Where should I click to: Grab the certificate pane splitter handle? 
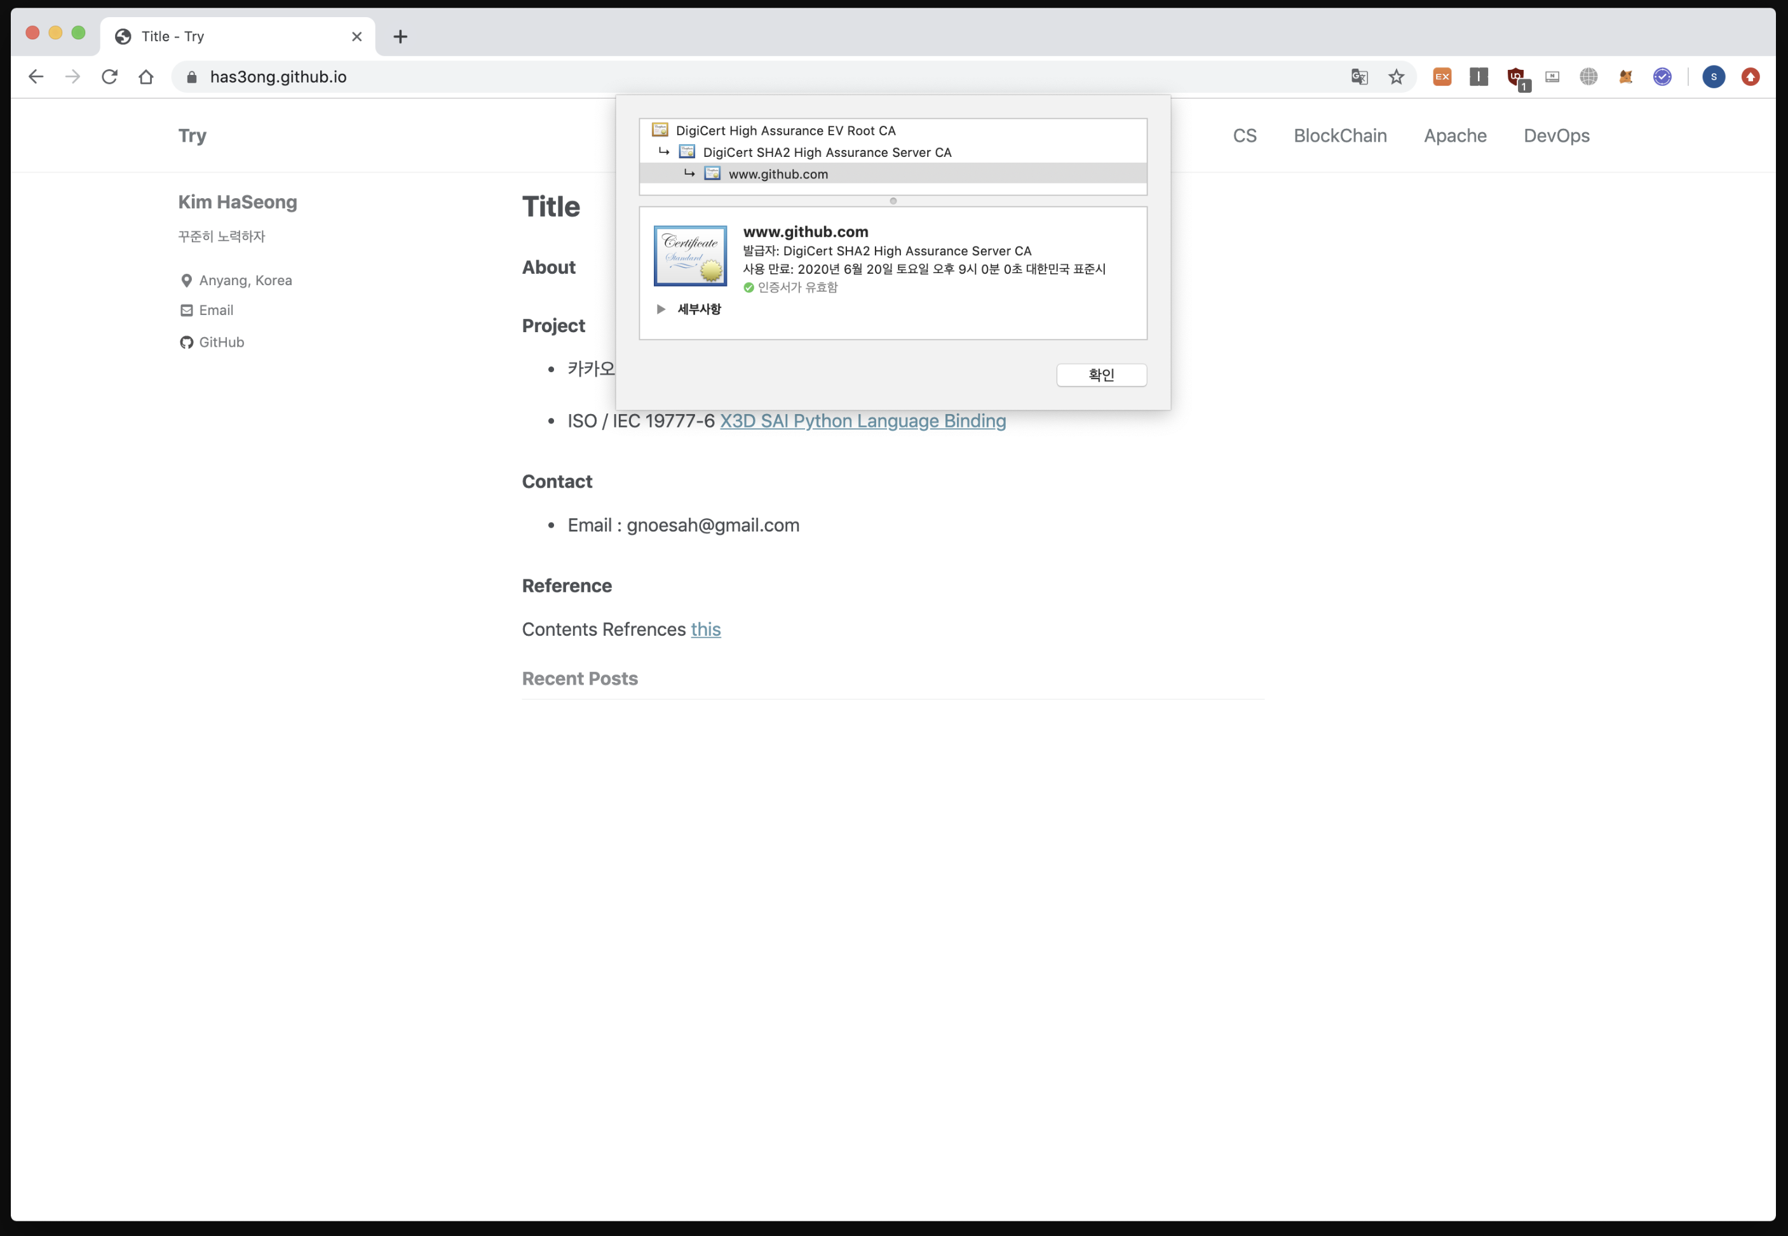coord(893,201)
